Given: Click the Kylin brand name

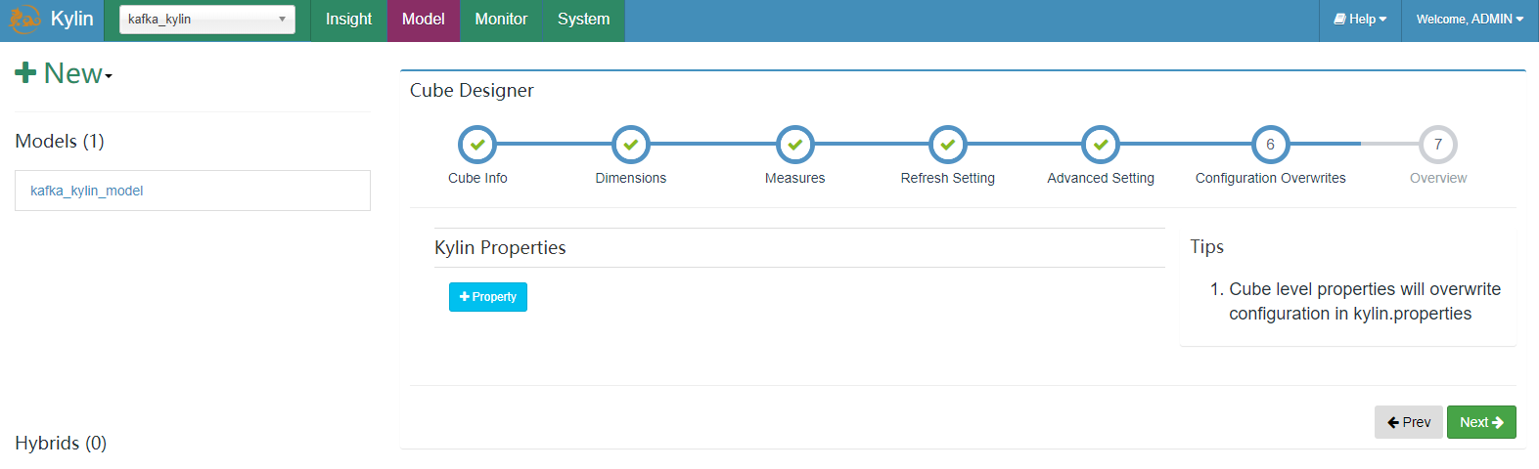Looking at the screenshot, I should (72, 20).
